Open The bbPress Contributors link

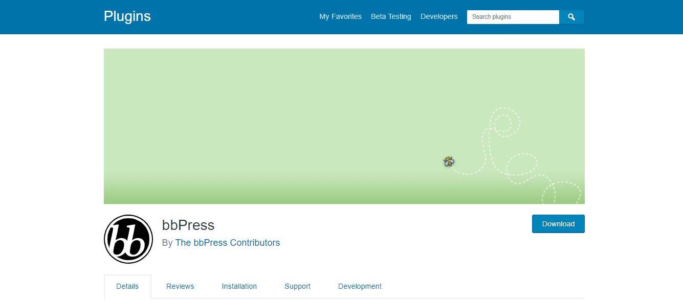(x=228, y=243)
